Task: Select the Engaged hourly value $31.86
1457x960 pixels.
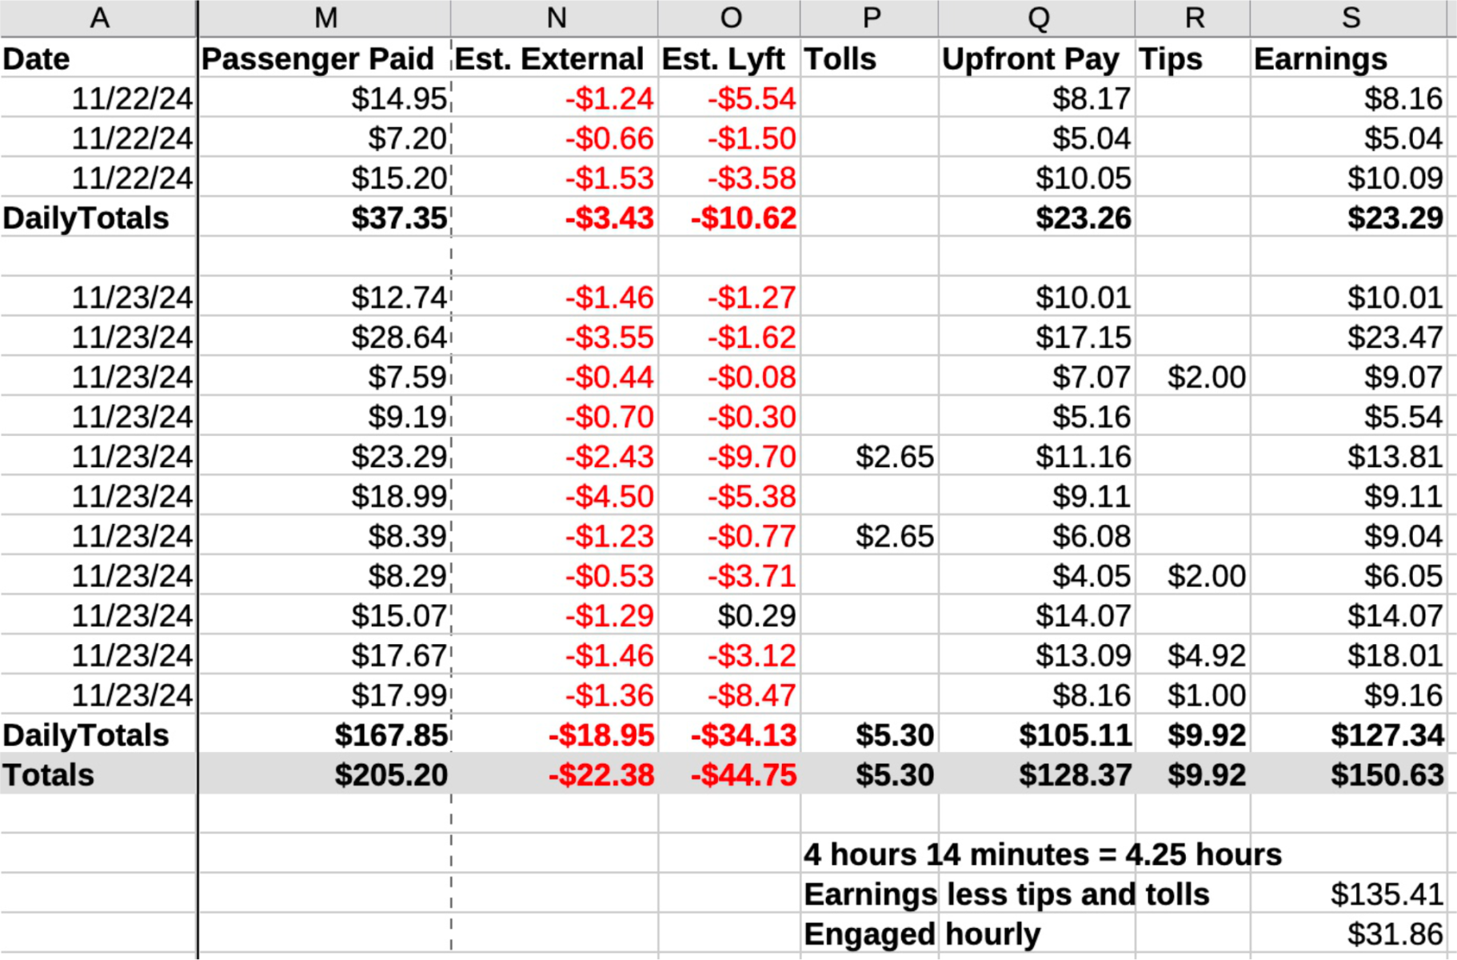Action: pos(1395,934)
